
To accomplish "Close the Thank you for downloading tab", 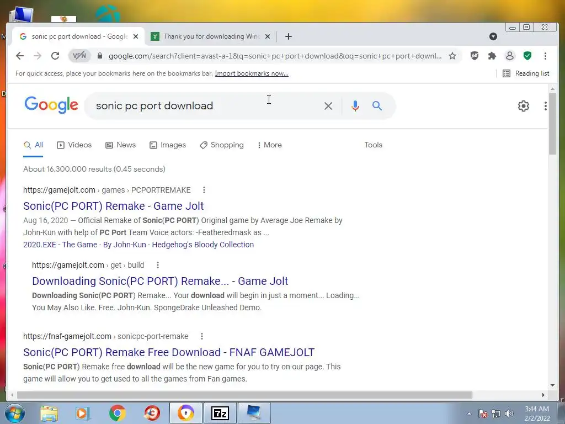I will [268, 36].
